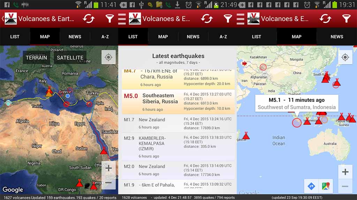
Task: Select the cyan quake circle near Tunisia
Action: (x=8, y=103)
